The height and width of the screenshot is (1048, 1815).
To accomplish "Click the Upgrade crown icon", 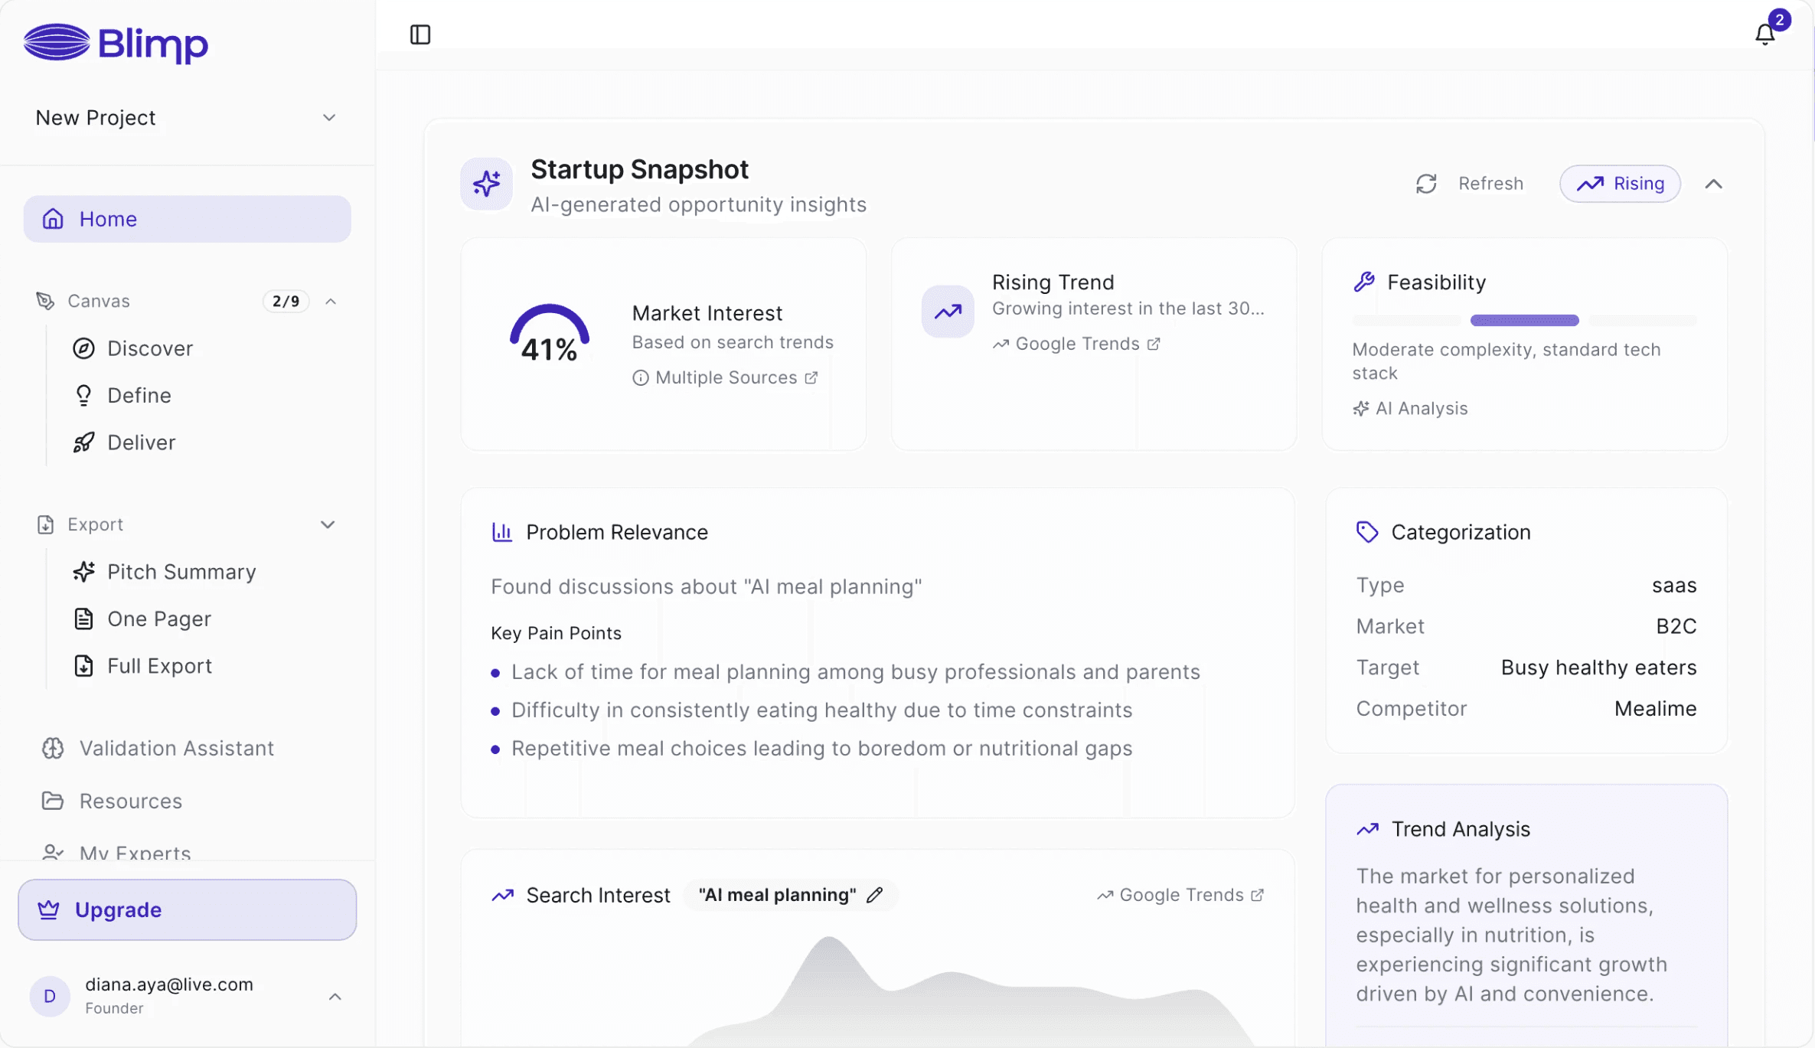I will click(48, 909).
